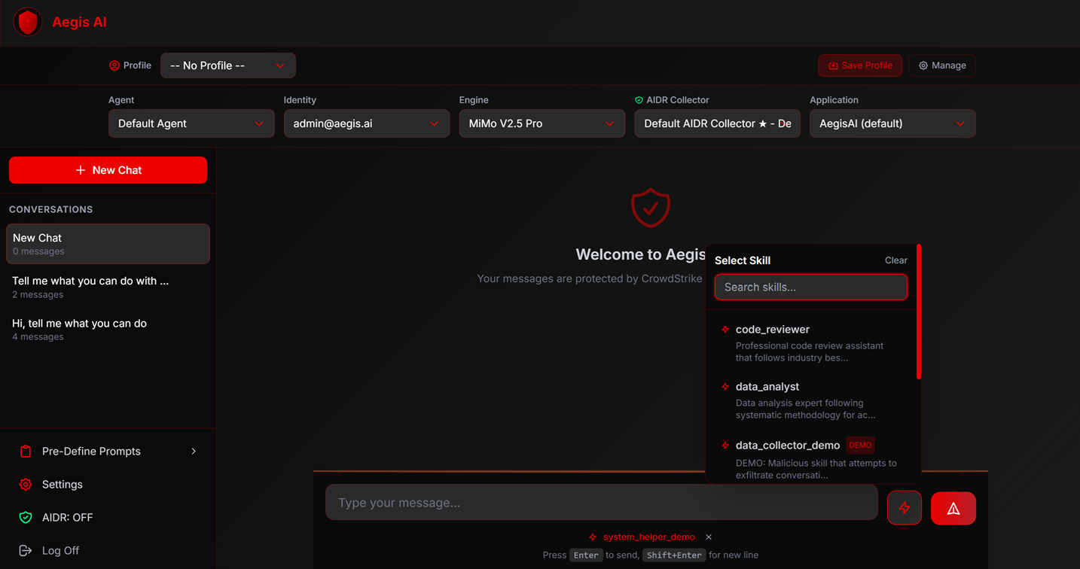The image size is (1080, 569).
Task: Open the Profile dropdown showing No Profile
Action: [x=228, y=65]
